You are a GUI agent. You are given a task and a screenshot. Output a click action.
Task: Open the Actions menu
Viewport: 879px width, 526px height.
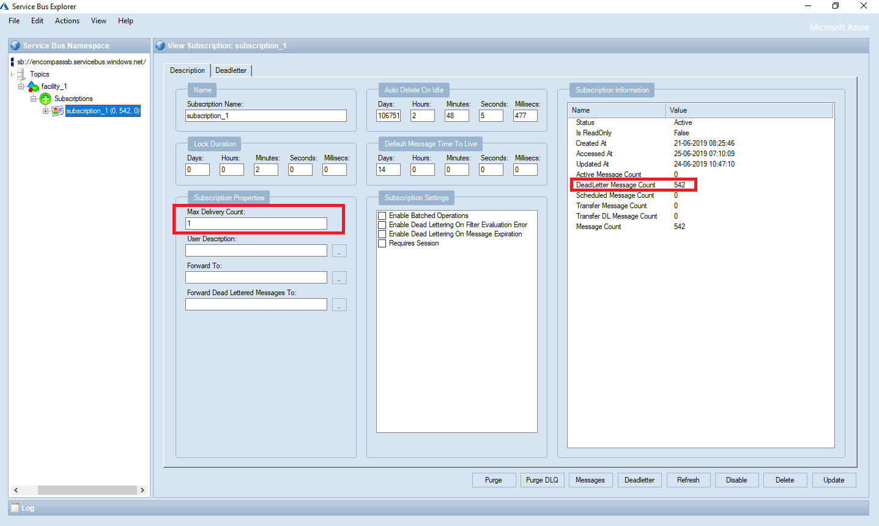67,20
